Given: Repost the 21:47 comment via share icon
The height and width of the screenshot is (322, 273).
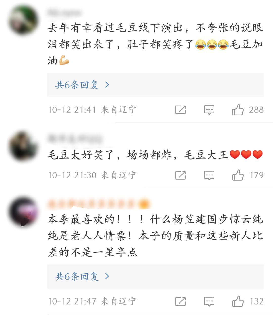Looking at the screenshot, I should point(180,301).
